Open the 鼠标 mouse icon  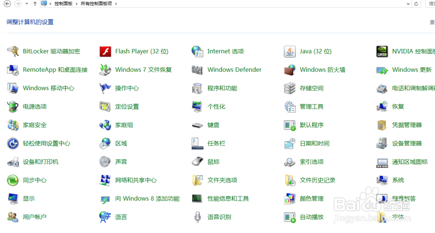(197, 161)
